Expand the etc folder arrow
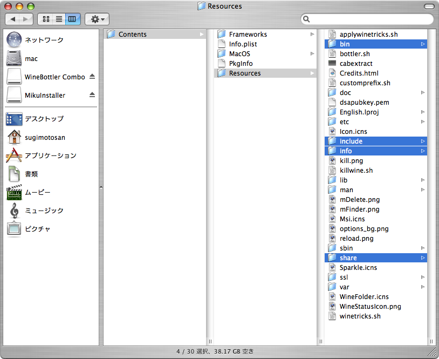The width and height of the screenshot is (439, 359). pyautogui.click(x=423, y=121)
